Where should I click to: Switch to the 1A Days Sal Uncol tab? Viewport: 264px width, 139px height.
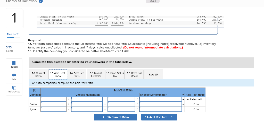pos(134,74)
